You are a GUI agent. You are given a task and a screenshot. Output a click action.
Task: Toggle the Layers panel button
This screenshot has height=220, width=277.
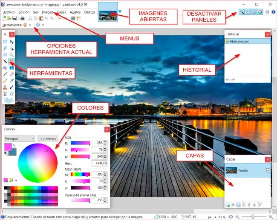pyautogui.click(x=254, y=12)
